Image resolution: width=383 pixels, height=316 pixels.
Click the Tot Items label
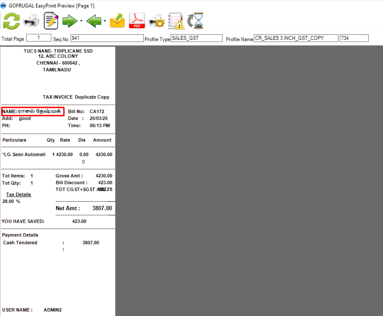13,176
